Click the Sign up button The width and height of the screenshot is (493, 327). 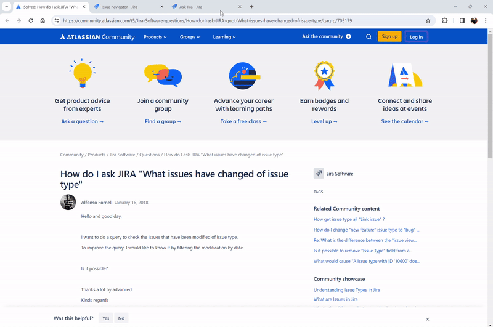coord(389,36)
